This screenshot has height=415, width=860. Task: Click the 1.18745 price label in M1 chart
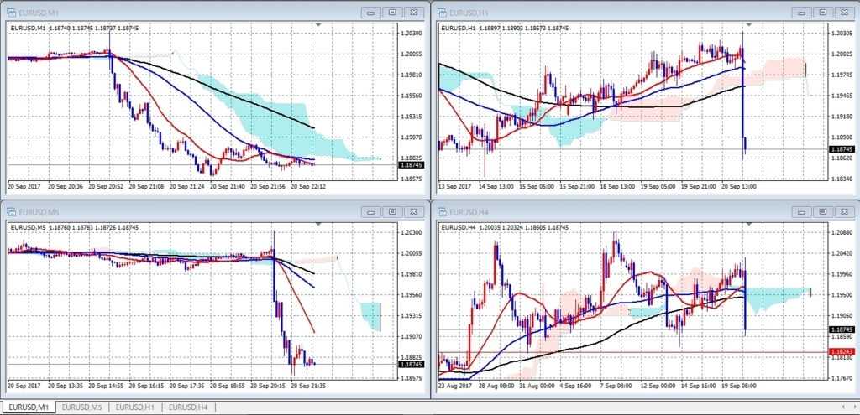pos(412,165)
